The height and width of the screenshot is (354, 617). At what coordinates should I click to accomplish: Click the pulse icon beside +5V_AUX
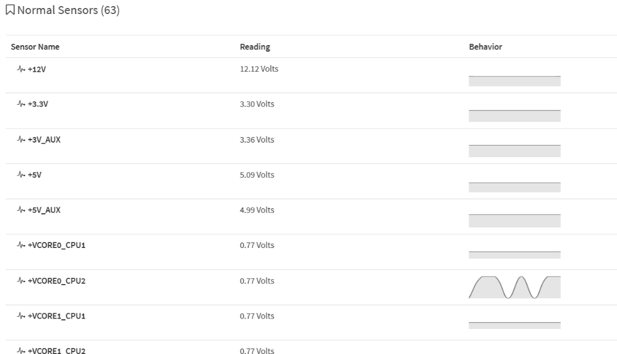point(20,210)
